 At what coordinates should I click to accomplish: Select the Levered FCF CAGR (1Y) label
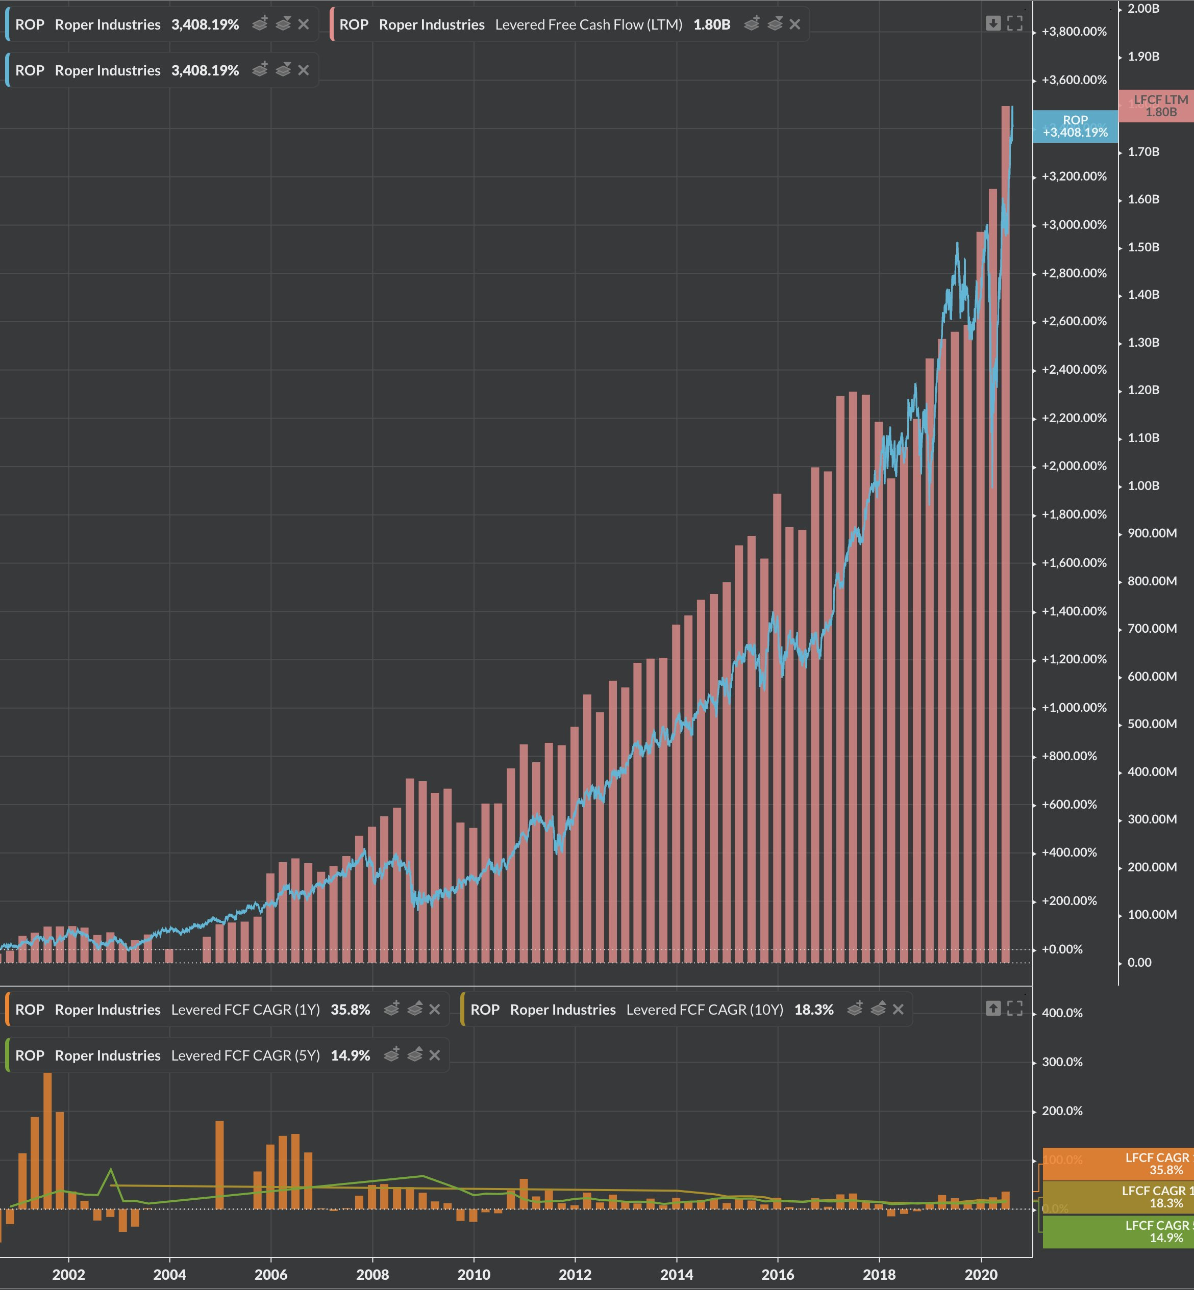pos(245,1009)
